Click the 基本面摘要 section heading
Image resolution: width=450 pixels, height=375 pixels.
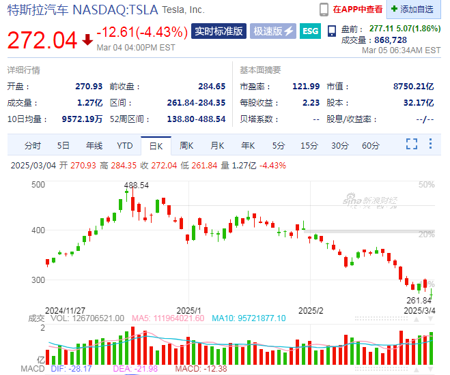tap(260, 70)
